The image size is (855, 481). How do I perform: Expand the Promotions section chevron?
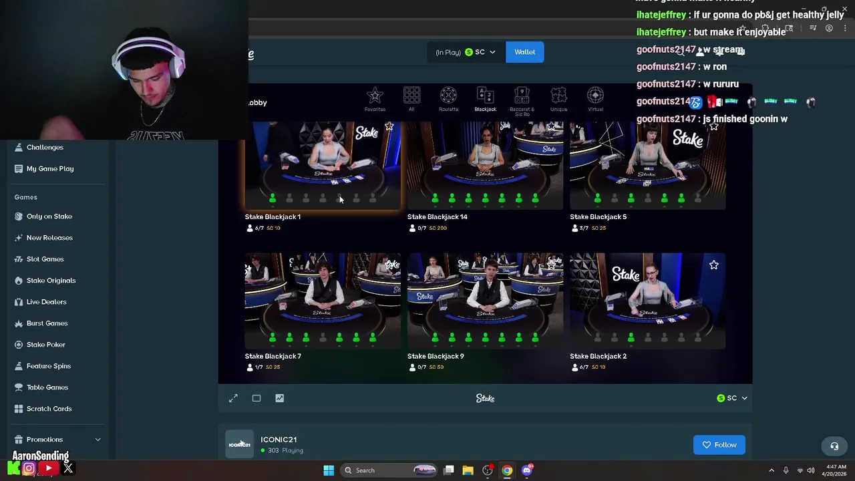click(98, 440)
